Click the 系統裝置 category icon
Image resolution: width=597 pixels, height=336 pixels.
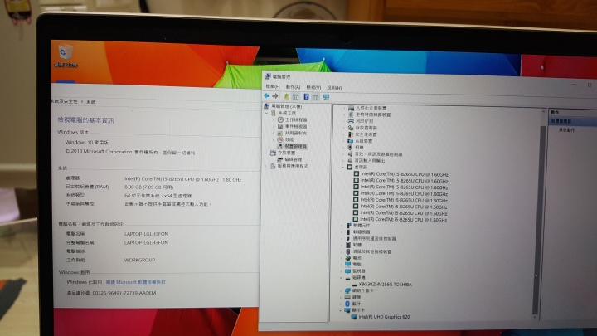point(350,141)
